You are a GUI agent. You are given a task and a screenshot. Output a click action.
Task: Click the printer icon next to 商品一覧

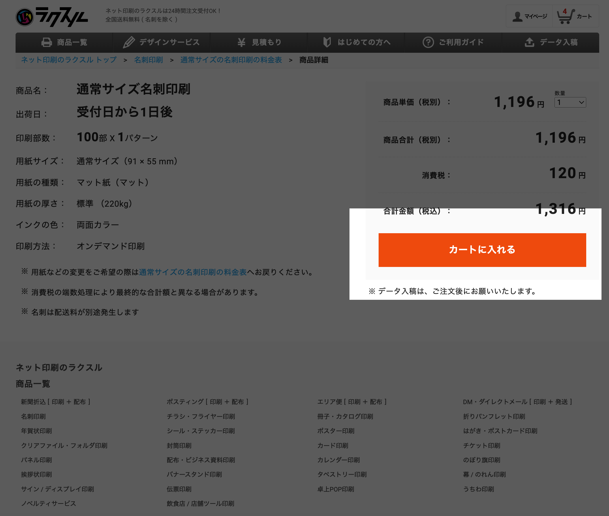47,42
